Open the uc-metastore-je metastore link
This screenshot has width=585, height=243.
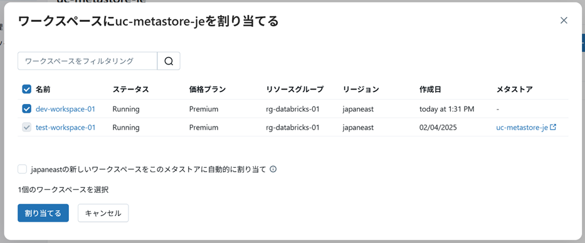coord(522,128)
